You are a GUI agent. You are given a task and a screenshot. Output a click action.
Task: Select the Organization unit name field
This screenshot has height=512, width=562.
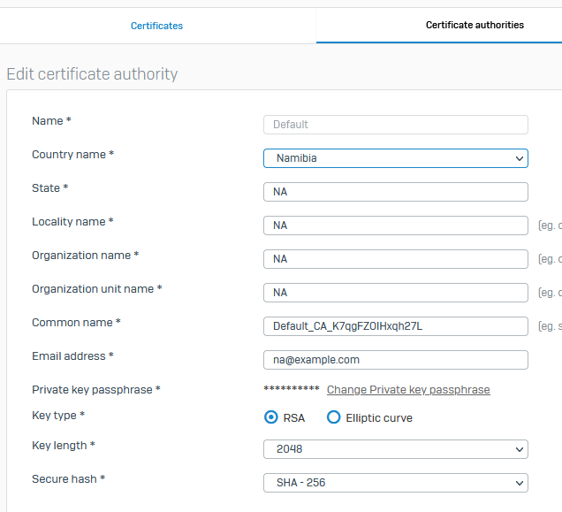pyautogui.click(x=396, y=293)
